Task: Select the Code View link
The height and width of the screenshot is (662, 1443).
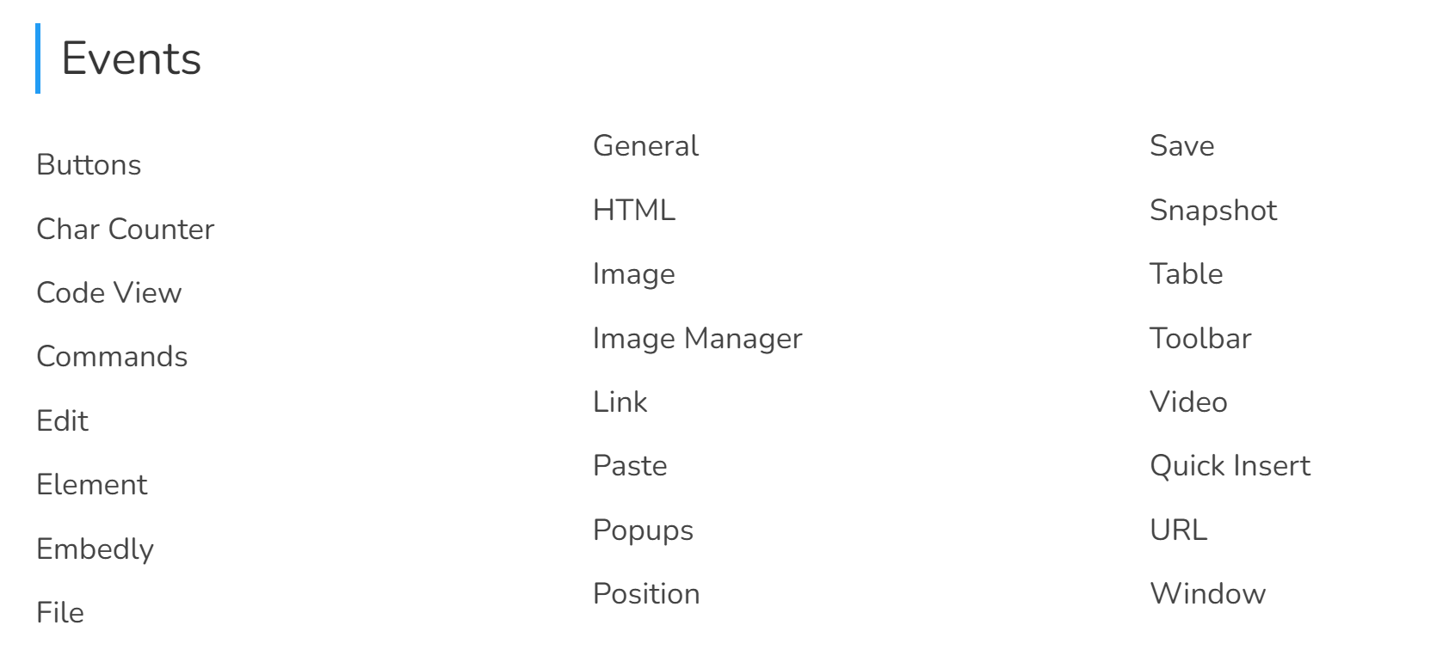Action: click(108, 292)
